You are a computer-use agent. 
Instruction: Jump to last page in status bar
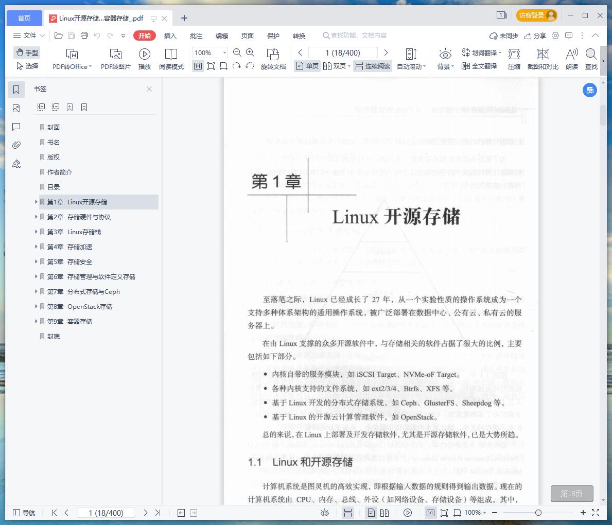pos(158,513)
